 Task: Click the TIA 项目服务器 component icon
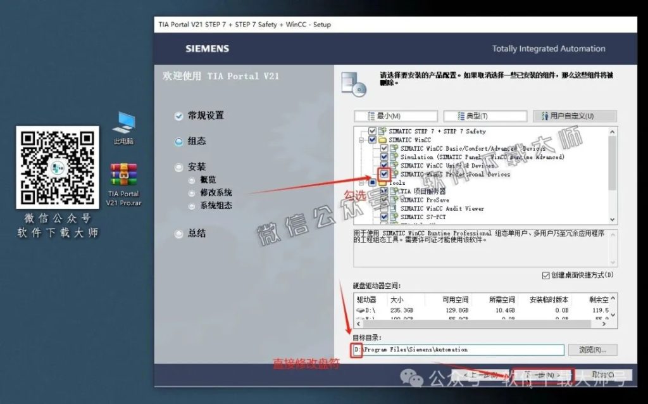point(393,191)
